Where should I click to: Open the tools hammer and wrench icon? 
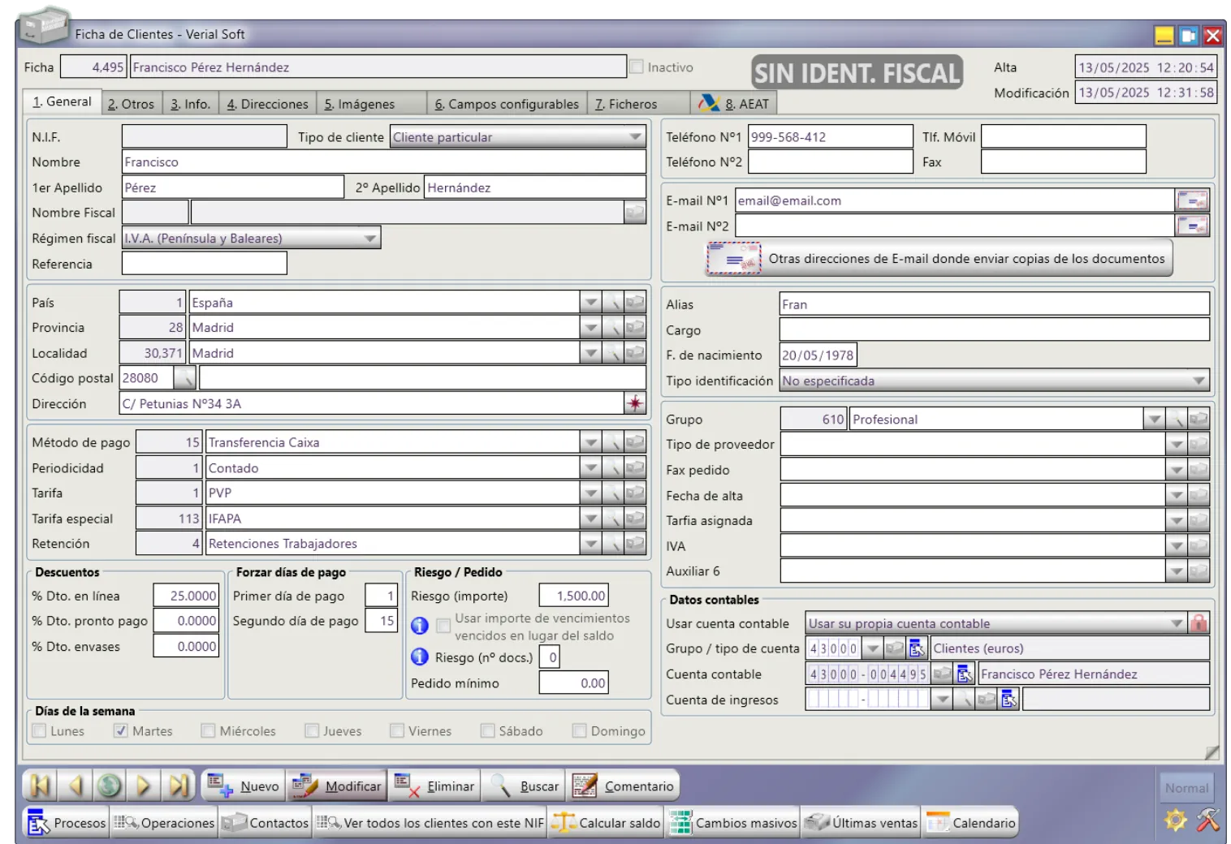(x=1207, y=820)
